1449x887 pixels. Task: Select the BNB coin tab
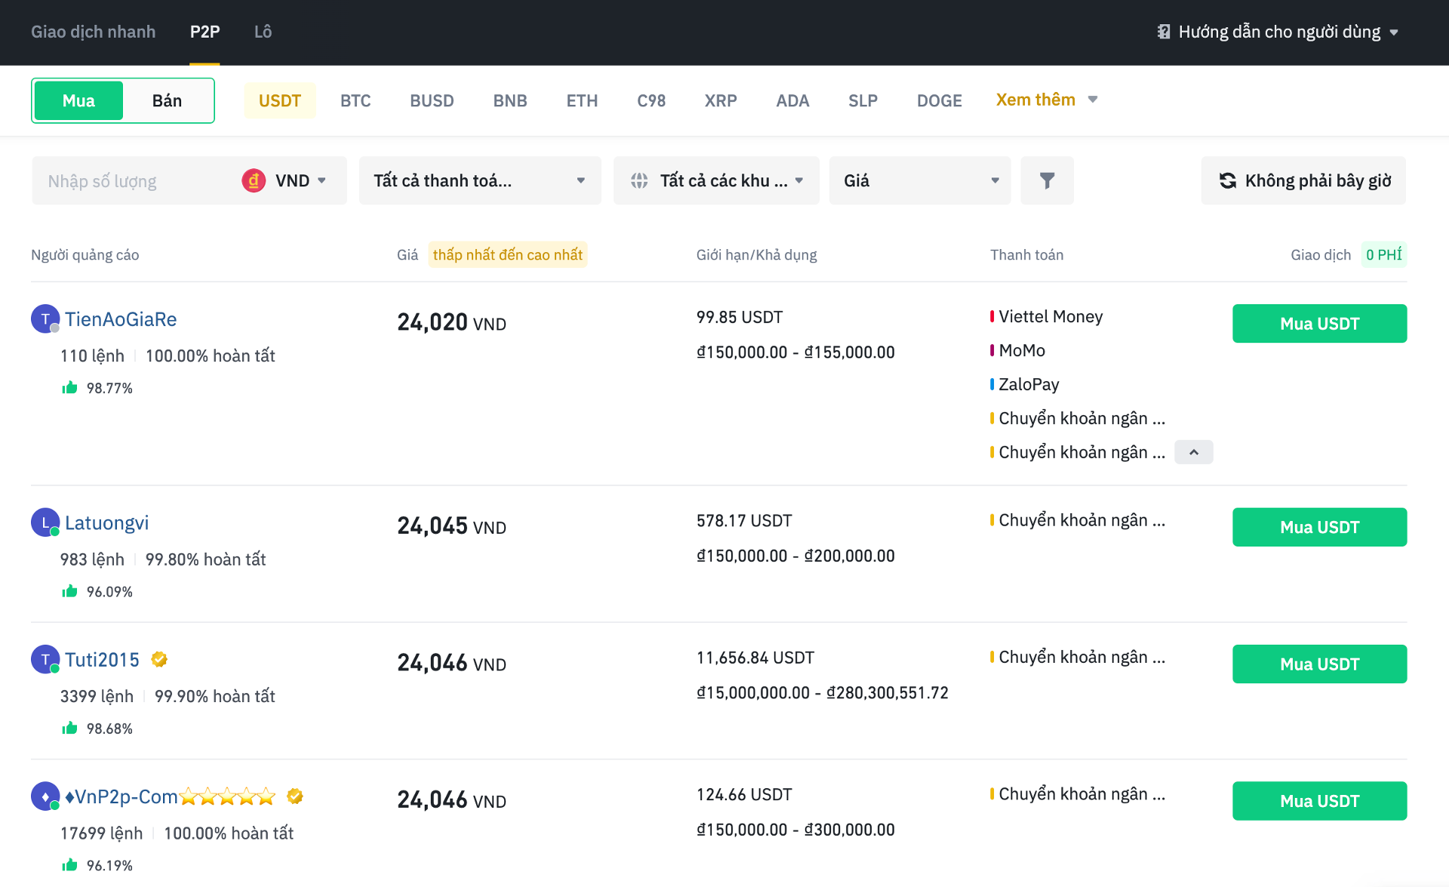[x=510, y=100]
